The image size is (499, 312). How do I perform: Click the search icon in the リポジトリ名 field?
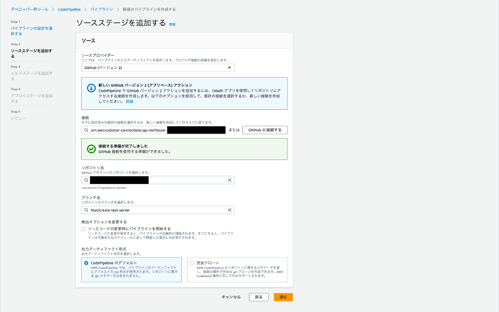coord(86,180)
